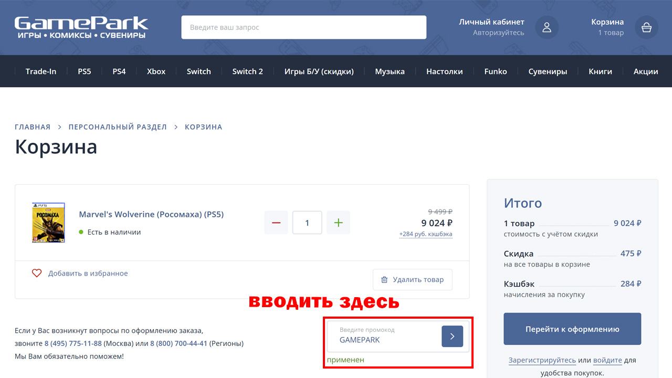Image resolution: width=672 pixels, height=378 pixels.
Task: Apply promo code arrow button
Action: pos(452,336)
